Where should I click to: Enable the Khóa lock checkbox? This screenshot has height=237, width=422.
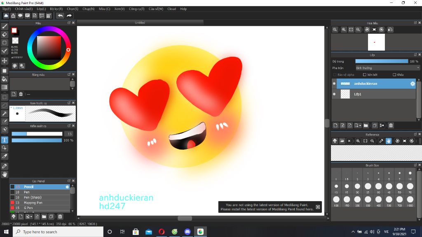(394, 75)
